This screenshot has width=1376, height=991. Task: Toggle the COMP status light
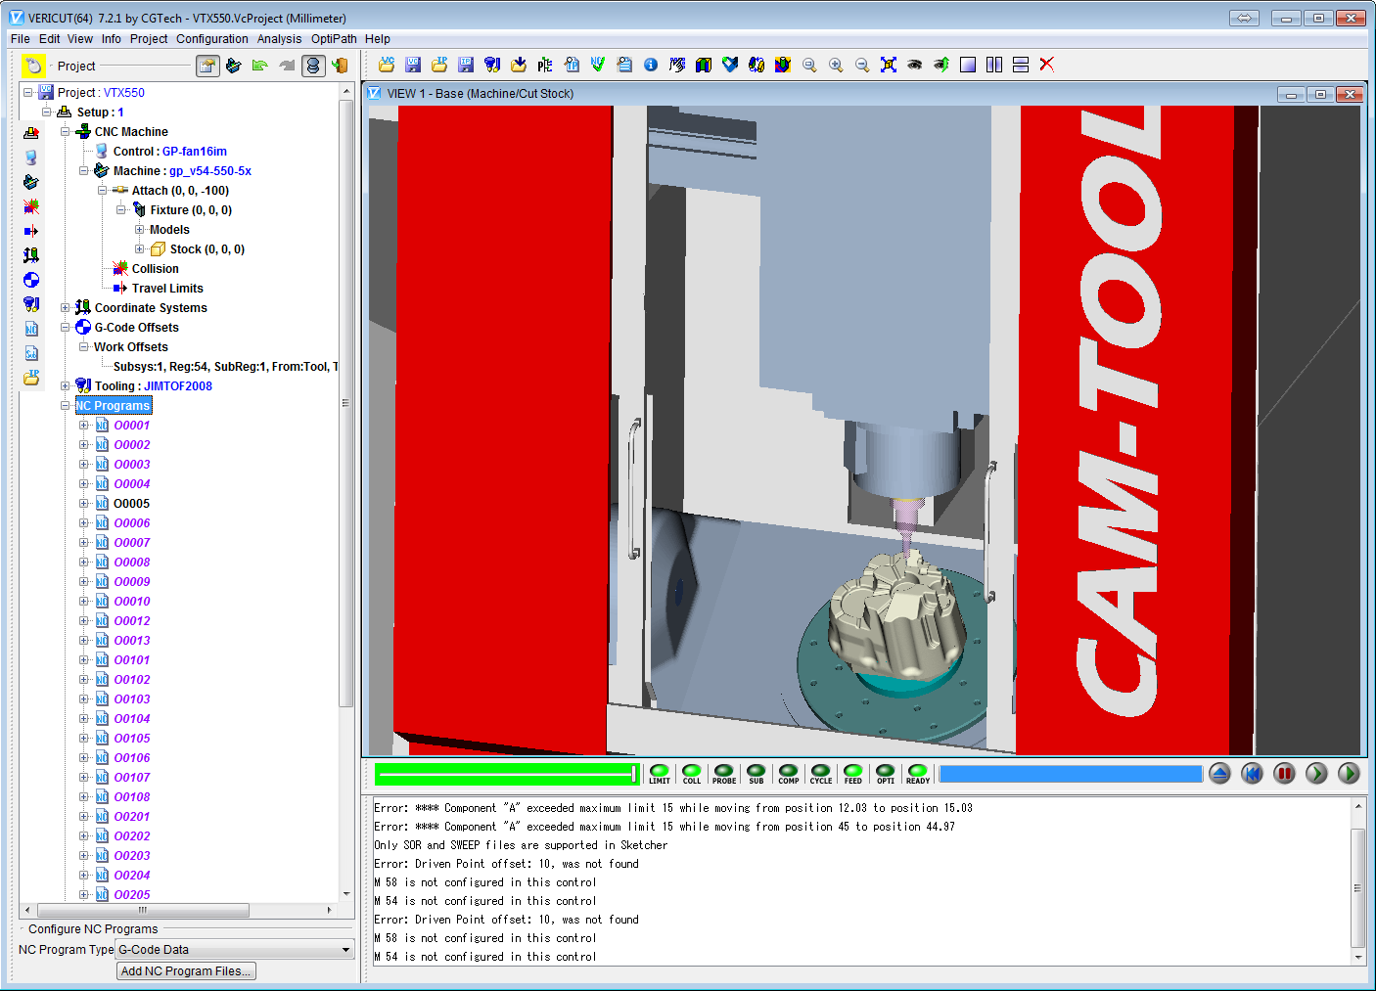[x=789, y=774]
